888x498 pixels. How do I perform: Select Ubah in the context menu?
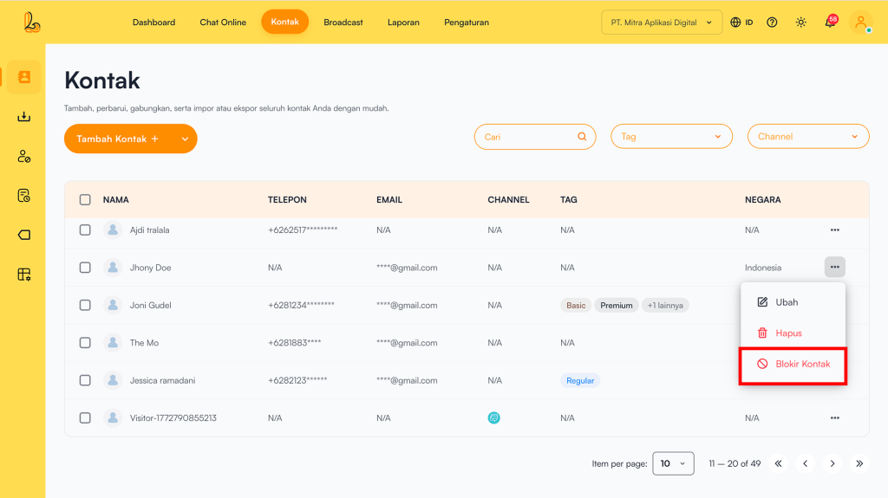(x=786, y=302)
